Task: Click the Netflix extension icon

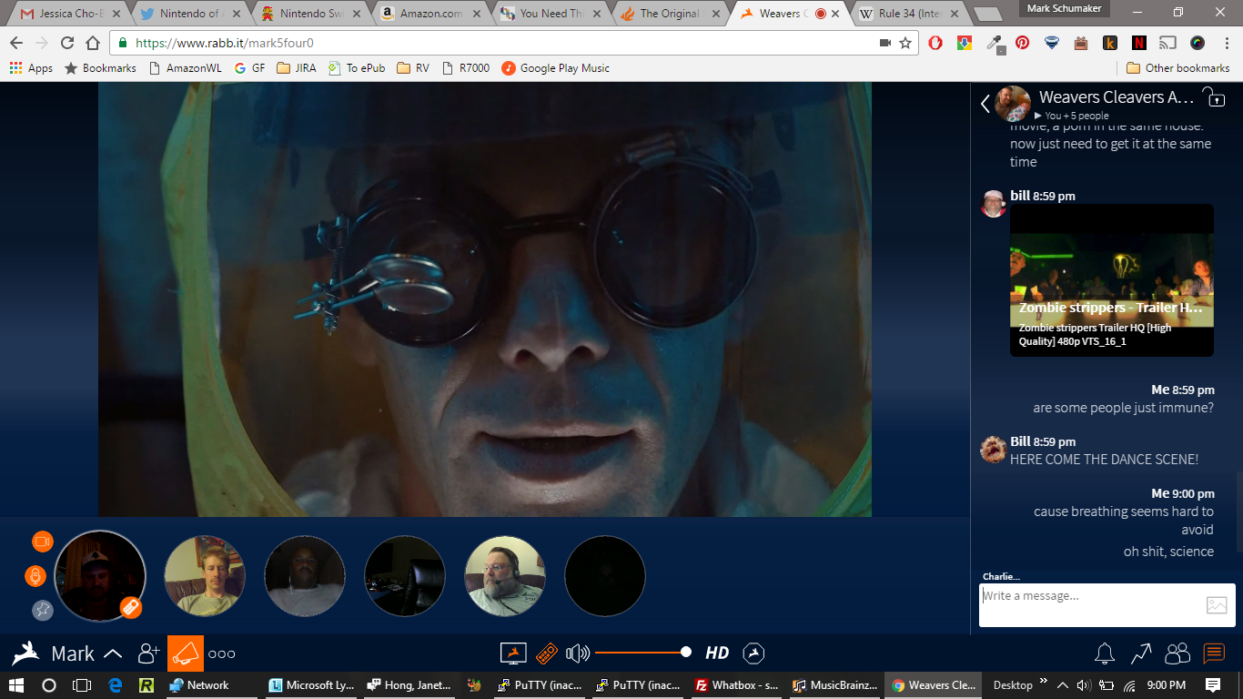Action: 1139,43
